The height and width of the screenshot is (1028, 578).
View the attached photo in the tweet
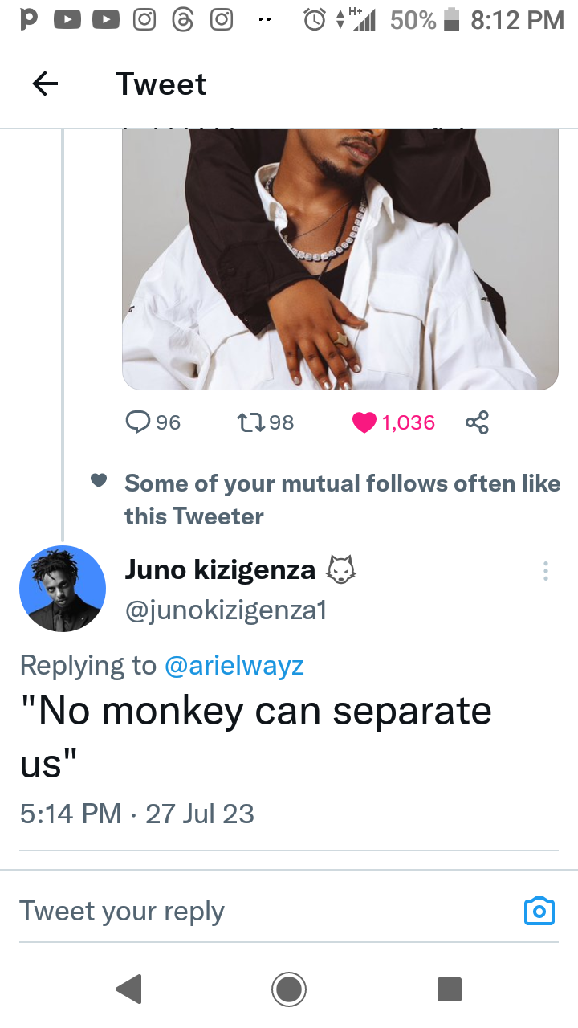click(340, 259)
